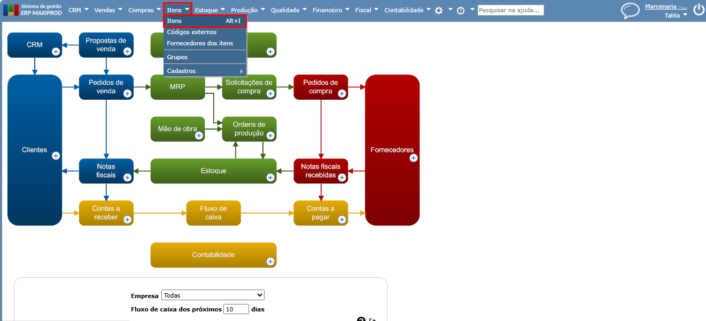Click plus icon on Fornecedores box
Viewport: 706px width, 321px height.
click(413, 158)
